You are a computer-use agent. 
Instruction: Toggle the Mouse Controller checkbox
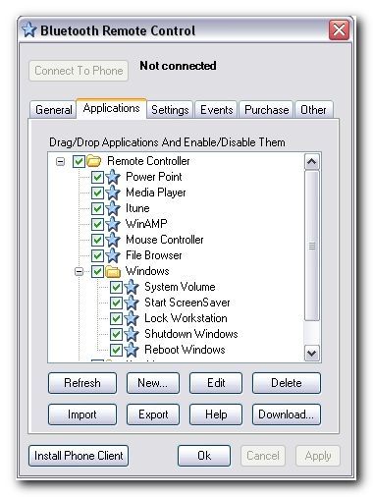click(97, 240)
